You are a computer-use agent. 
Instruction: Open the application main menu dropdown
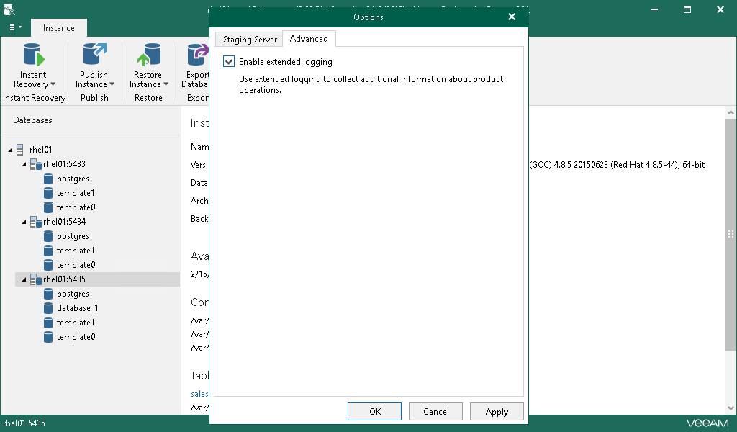pyautogui.click(x=15, y=27)
